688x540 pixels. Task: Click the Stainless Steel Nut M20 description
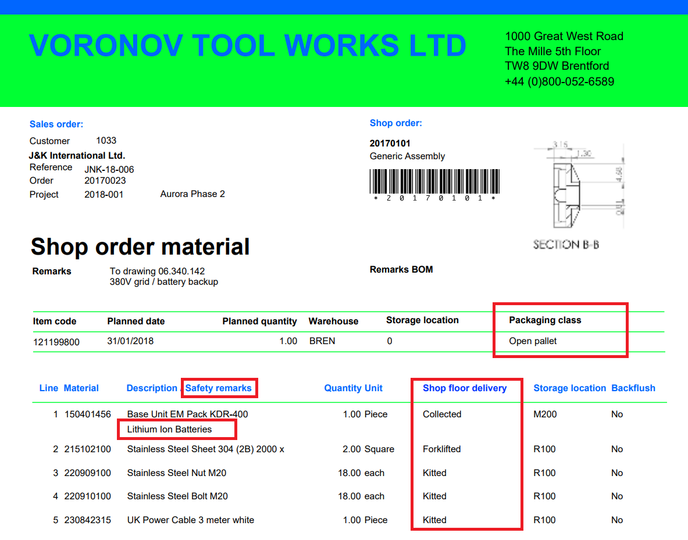[x=177, y=473]
